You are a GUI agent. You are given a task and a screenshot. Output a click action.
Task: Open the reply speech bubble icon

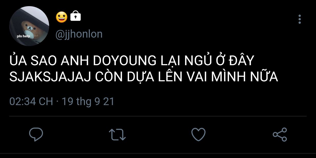point(36,134)
